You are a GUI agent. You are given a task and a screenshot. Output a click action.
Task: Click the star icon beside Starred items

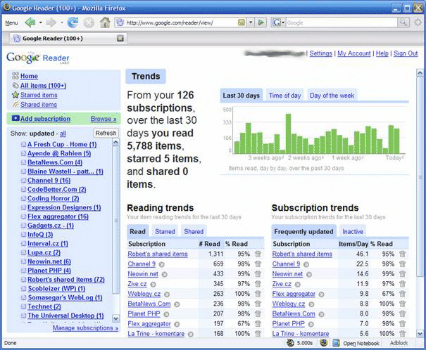pos(15,95)
